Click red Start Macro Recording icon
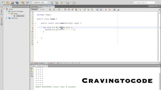This screenshot has width=161, height=90. pyautogui.click(x=106, y=9)
